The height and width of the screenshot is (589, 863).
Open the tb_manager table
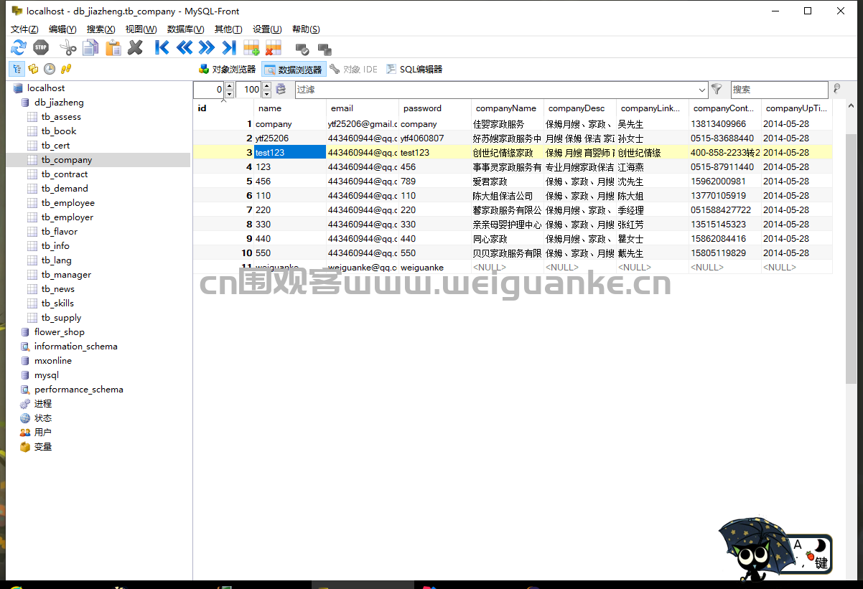[66, 275]
